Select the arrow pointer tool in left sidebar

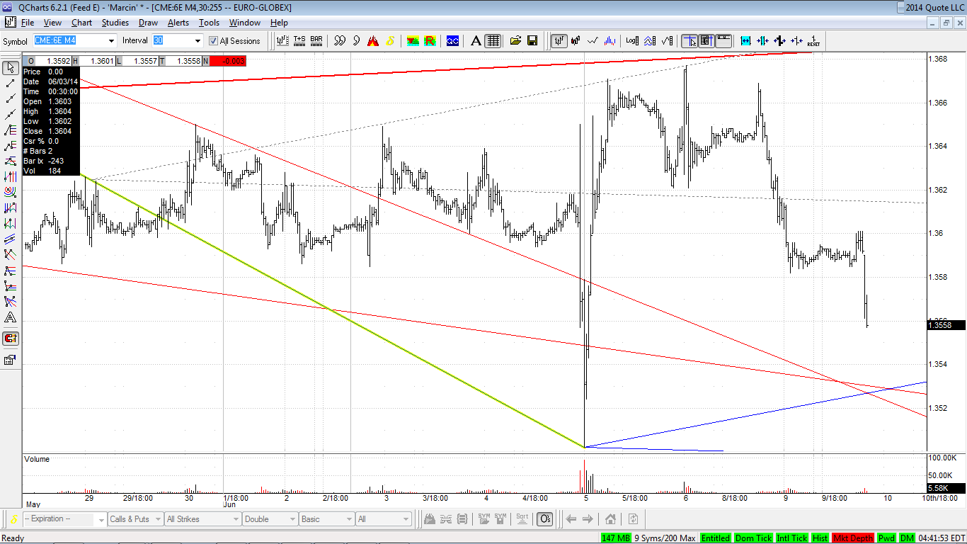coord(11,68)
